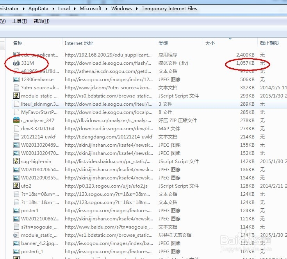Click the image icon of W02013020654...

(16, 170)
